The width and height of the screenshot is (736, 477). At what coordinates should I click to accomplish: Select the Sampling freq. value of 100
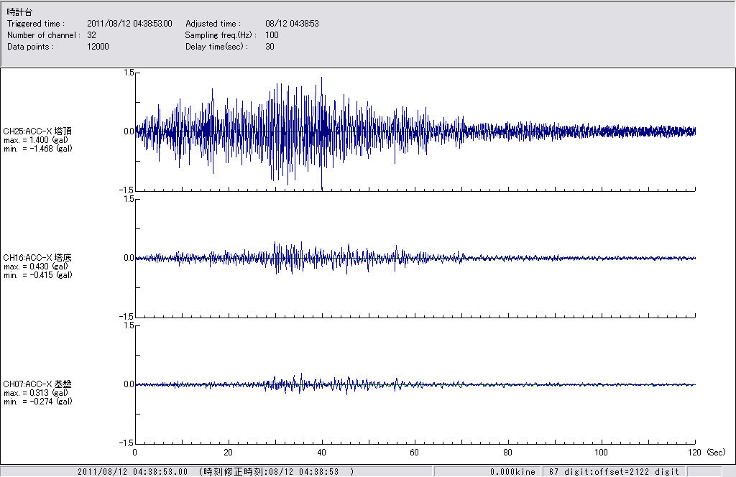click(272, 35)
